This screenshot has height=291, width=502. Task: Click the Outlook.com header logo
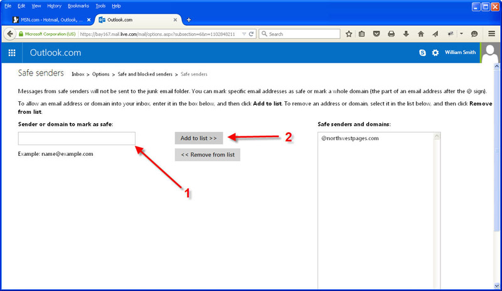click(x=55, y=53)
